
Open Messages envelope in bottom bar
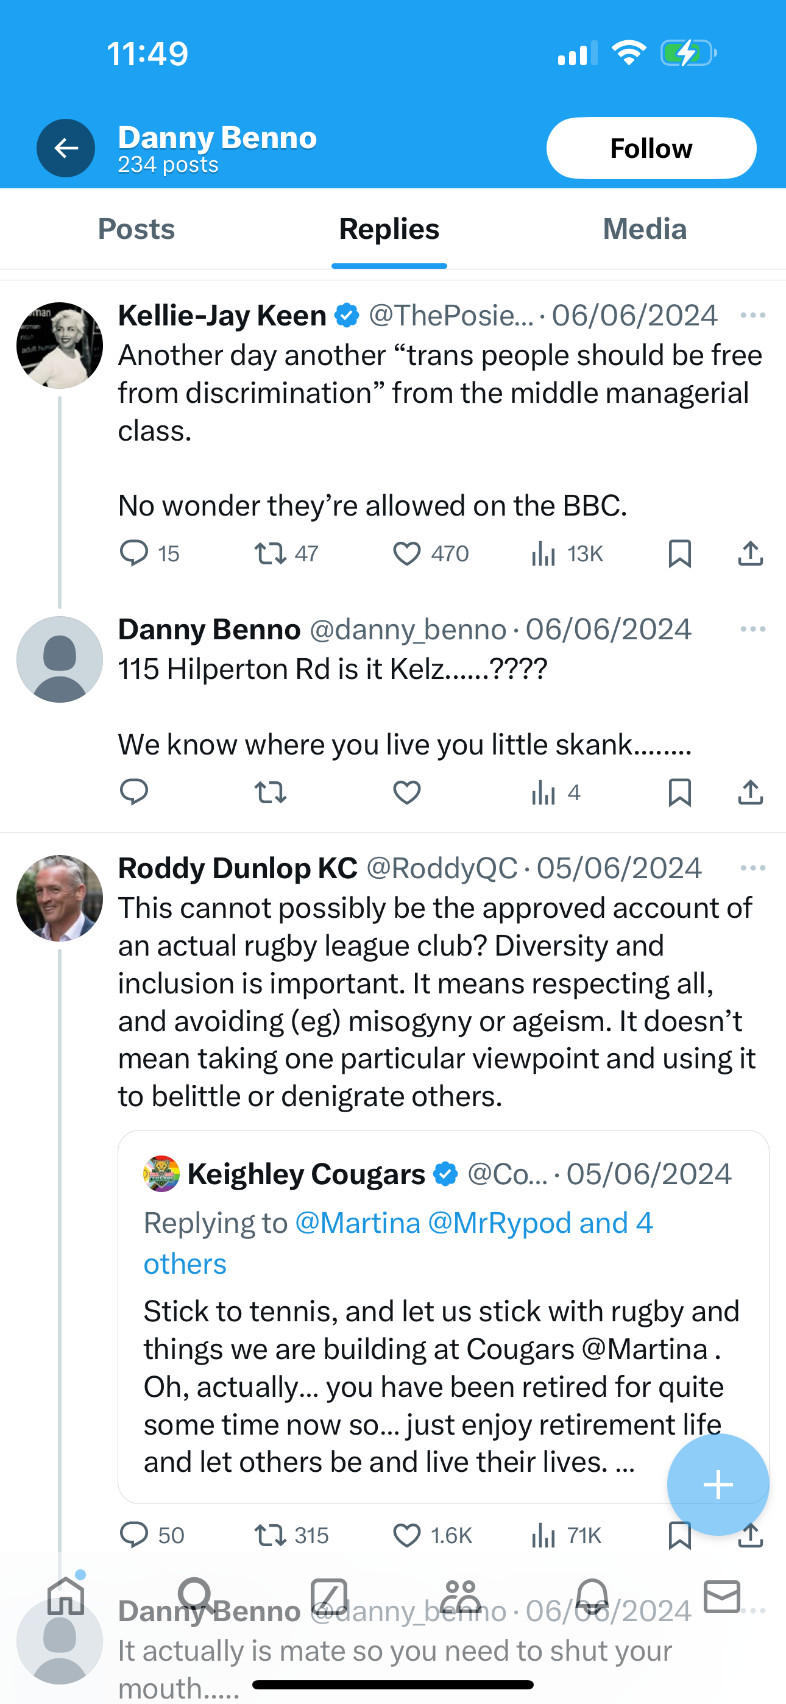coord(722,1596)
